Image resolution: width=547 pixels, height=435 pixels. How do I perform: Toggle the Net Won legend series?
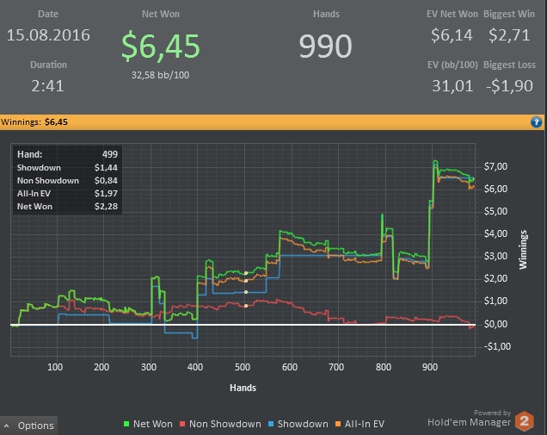(x=148, y=424)
